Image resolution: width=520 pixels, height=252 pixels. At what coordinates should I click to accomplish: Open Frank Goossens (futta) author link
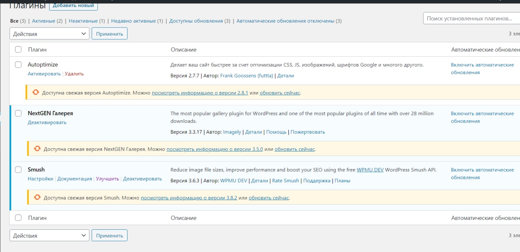tap(247, 75)
